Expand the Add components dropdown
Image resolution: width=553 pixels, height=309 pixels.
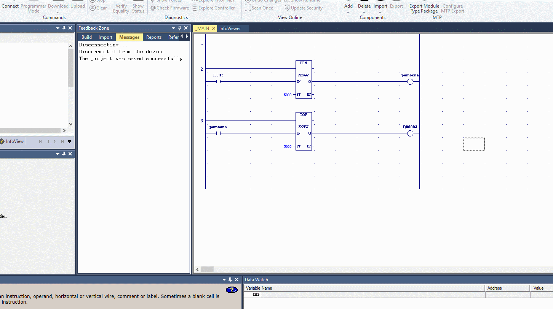tap(348, 12)
